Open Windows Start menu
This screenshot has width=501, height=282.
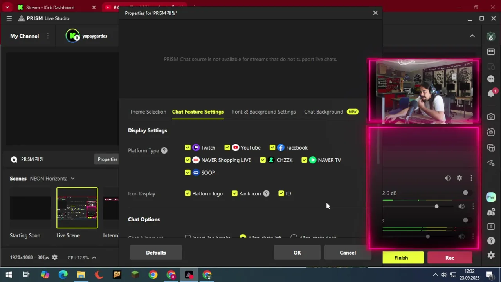click(9, 275)
